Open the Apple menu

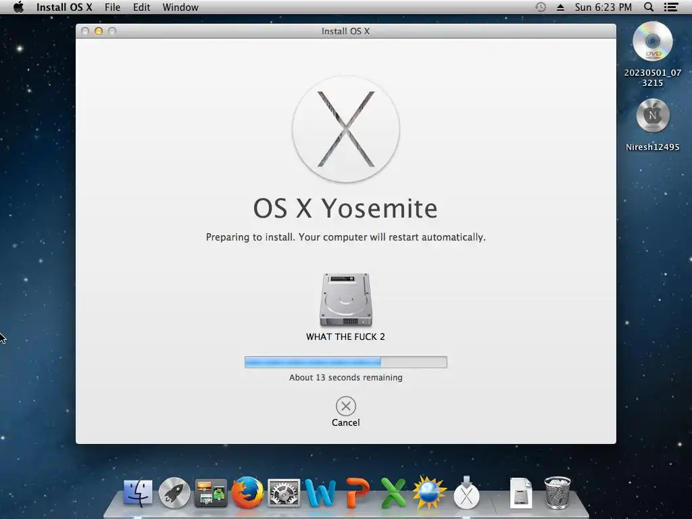(x=18, y=7)
